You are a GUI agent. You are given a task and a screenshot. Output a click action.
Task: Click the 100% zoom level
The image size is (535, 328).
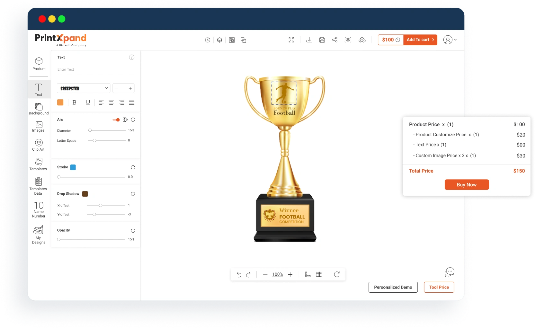[x=278, y=274]
